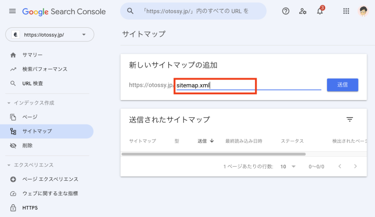Open user and permission settings icon
This screenshot has height=217, width=375.
coord(302,11)
